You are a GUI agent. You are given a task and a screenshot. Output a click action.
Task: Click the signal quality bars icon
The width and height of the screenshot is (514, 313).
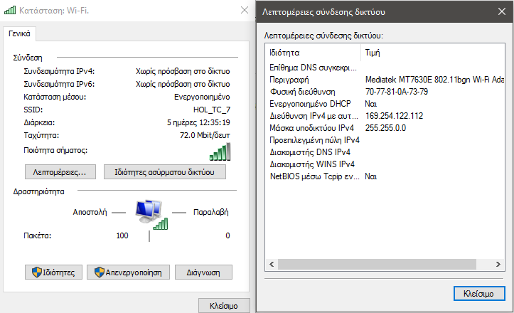[x=220, y=152]
